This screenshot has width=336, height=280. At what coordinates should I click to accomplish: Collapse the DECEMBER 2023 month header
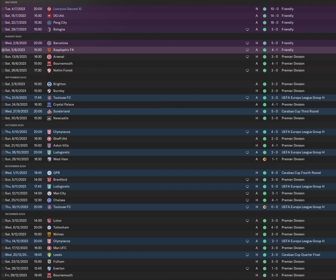pyautogui.click(x=15, y=214)
